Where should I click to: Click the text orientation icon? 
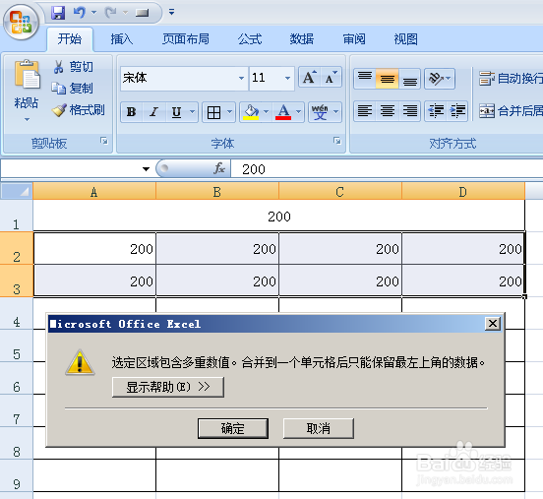click(x=437, y=79)
